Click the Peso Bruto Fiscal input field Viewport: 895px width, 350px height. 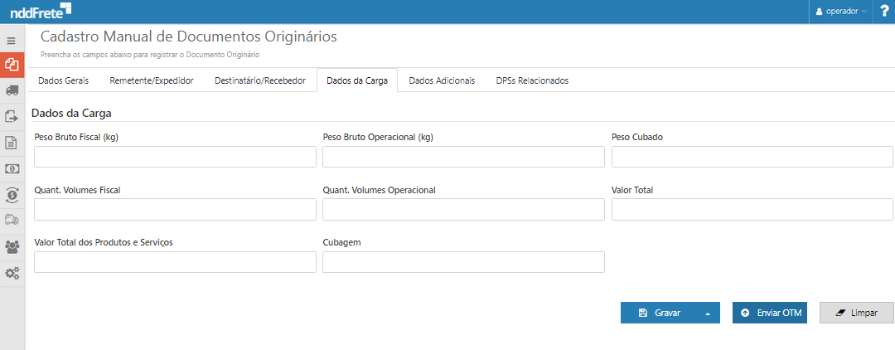(175, 158)
